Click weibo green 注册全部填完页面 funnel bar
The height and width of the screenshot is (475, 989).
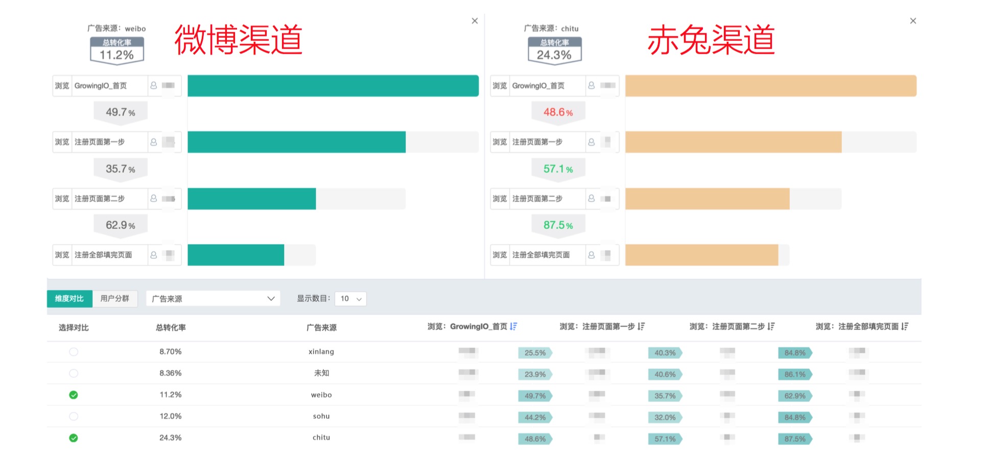[x=236, y=255]
